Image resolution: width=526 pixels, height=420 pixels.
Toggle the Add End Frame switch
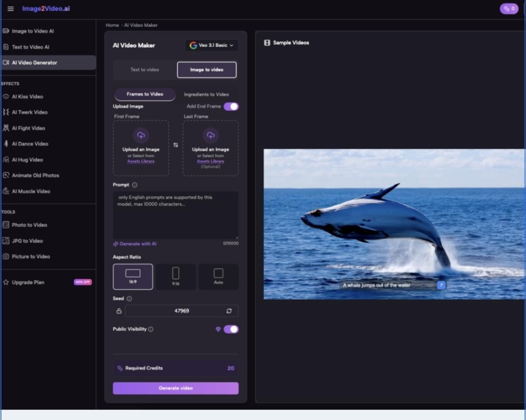[231, 106]
